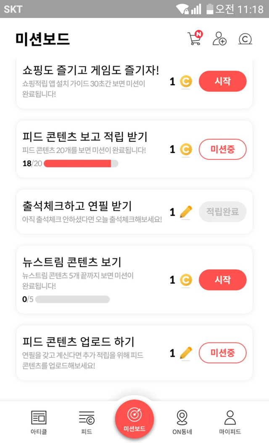Select the center 미션보드 tab button

click(x=134, y=419)
